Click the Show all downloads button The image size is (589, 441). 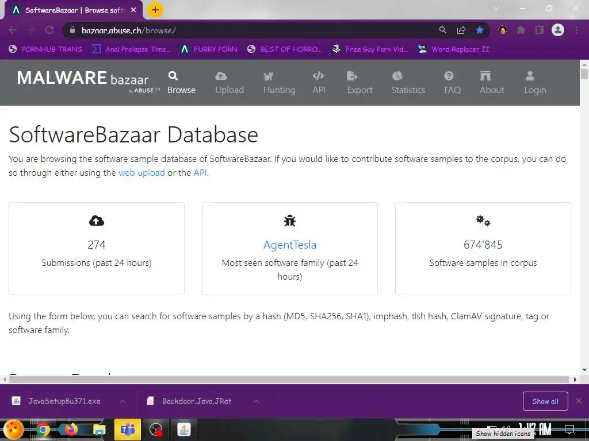coord(545,401)
